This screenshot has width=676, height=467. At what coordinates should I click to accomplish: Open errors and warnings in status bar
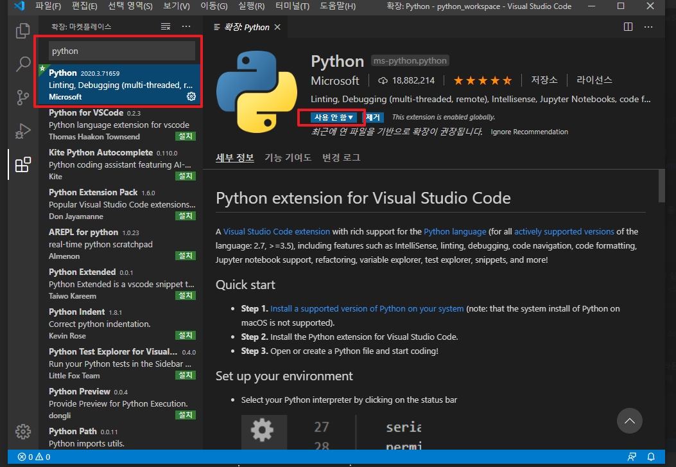point(34,457)
